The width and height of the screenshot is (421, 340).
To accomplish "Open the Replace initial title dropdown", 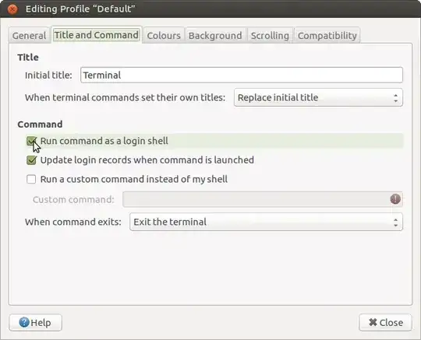I will tap(318, 97).
